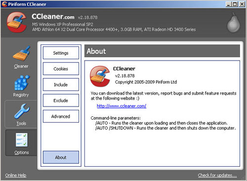Click the CCleaner logo in the header

[17, 22]
